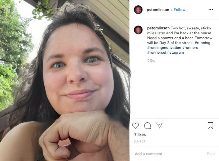The height and width of the screenshot is (161, 219).
Task: Open avatar next to the caption
Action: pos(138,30)
